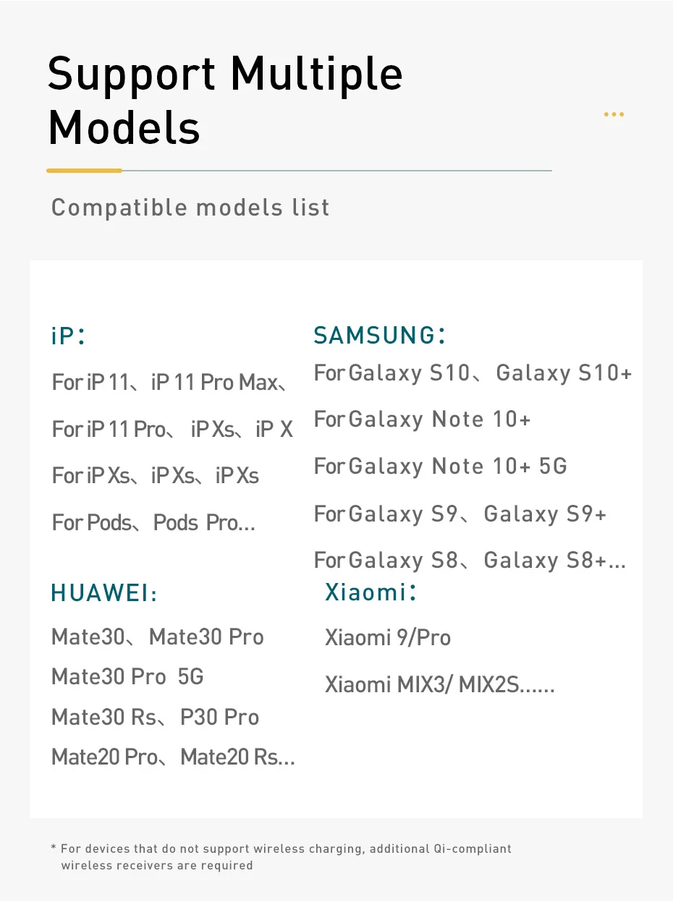
Task: Click the 'Support Multiple Models' heading
Action: point(225,101)
